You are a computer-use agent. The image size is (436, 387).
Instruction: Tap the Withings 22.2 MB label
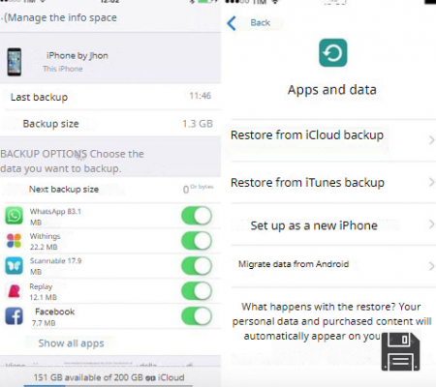[x=45, y=242]
